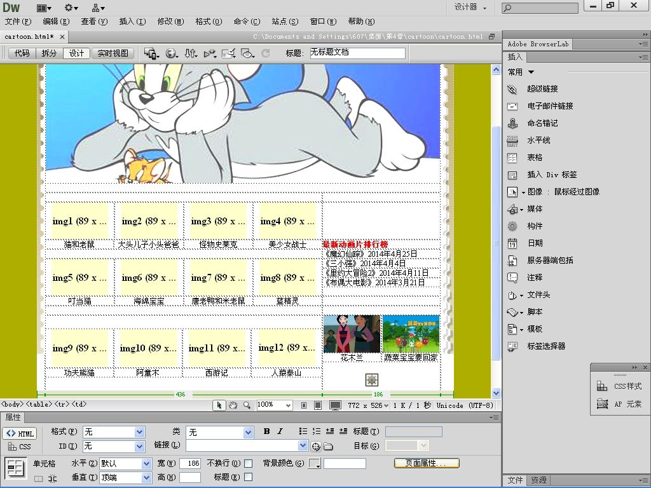Viewport: 651px width, 488px height.
Task: Open the File (文件) menu
Action: (18, 22)
